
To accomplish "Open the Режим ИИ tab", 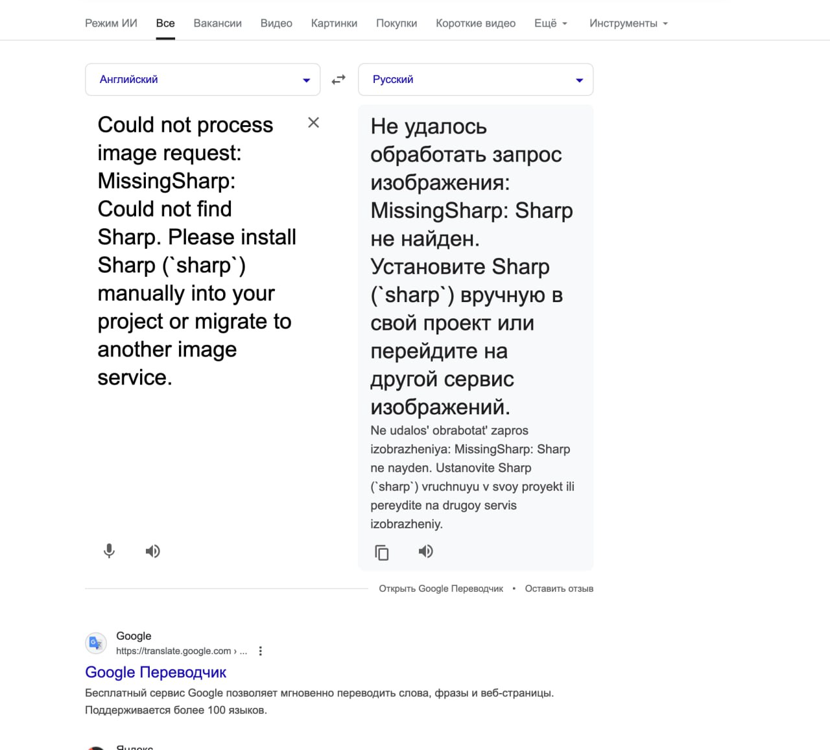I will pos(111,23).
